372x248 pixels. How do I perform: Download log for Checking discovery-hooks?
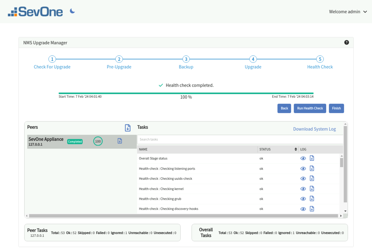click(312, 209)
